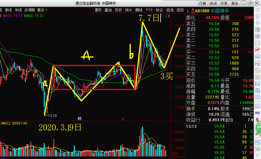Click the MA20: 16.13 label
Image resolution: width=261 pixels, height=159 pixels.
tap(13, 16)
